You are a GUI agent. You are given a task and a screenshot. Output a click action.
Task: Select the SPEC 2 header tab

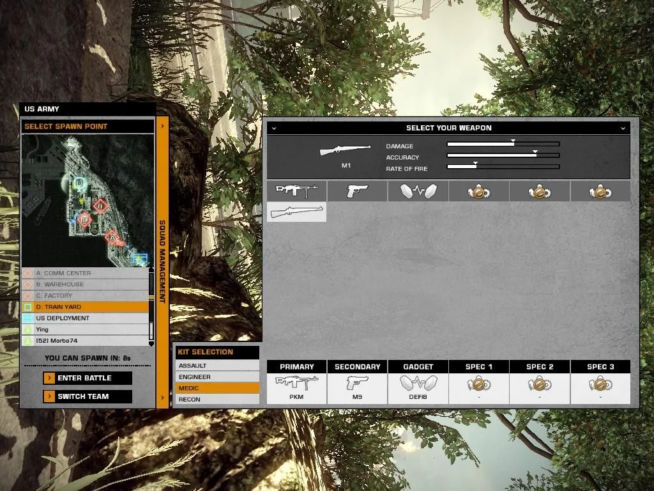(x=540, y=366)
